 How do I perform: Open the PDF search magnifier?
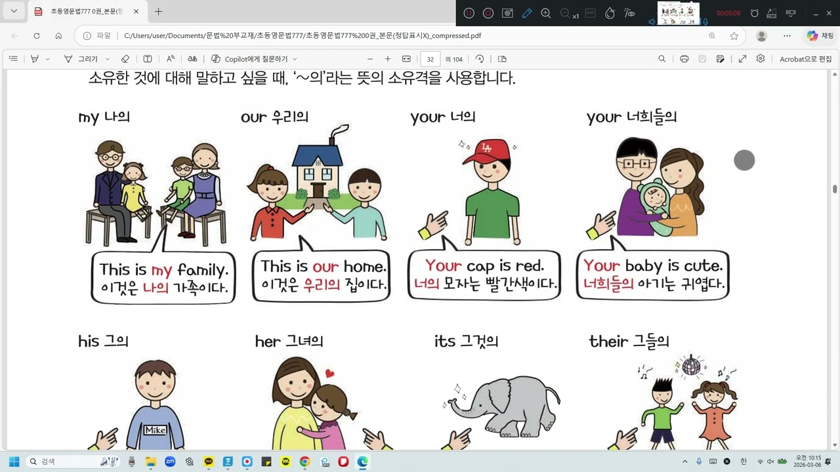(662, 59)
